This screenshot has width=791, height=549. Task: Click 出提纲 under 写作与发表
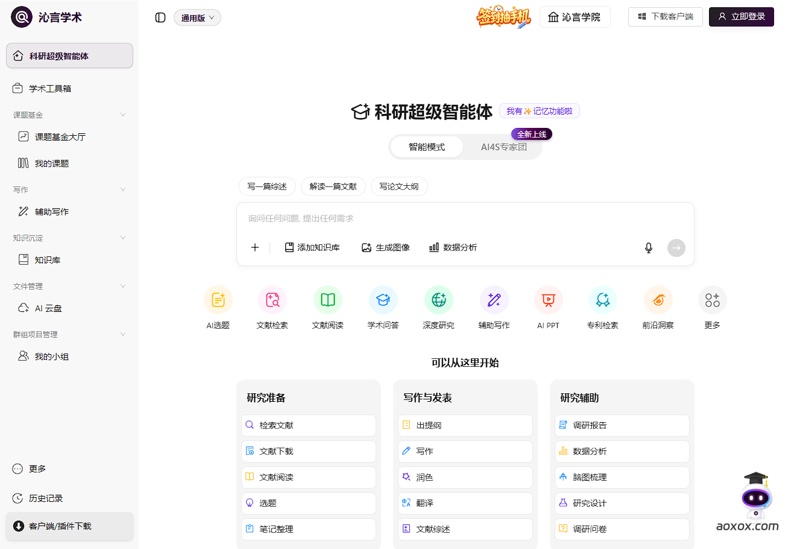pos(465,425)
